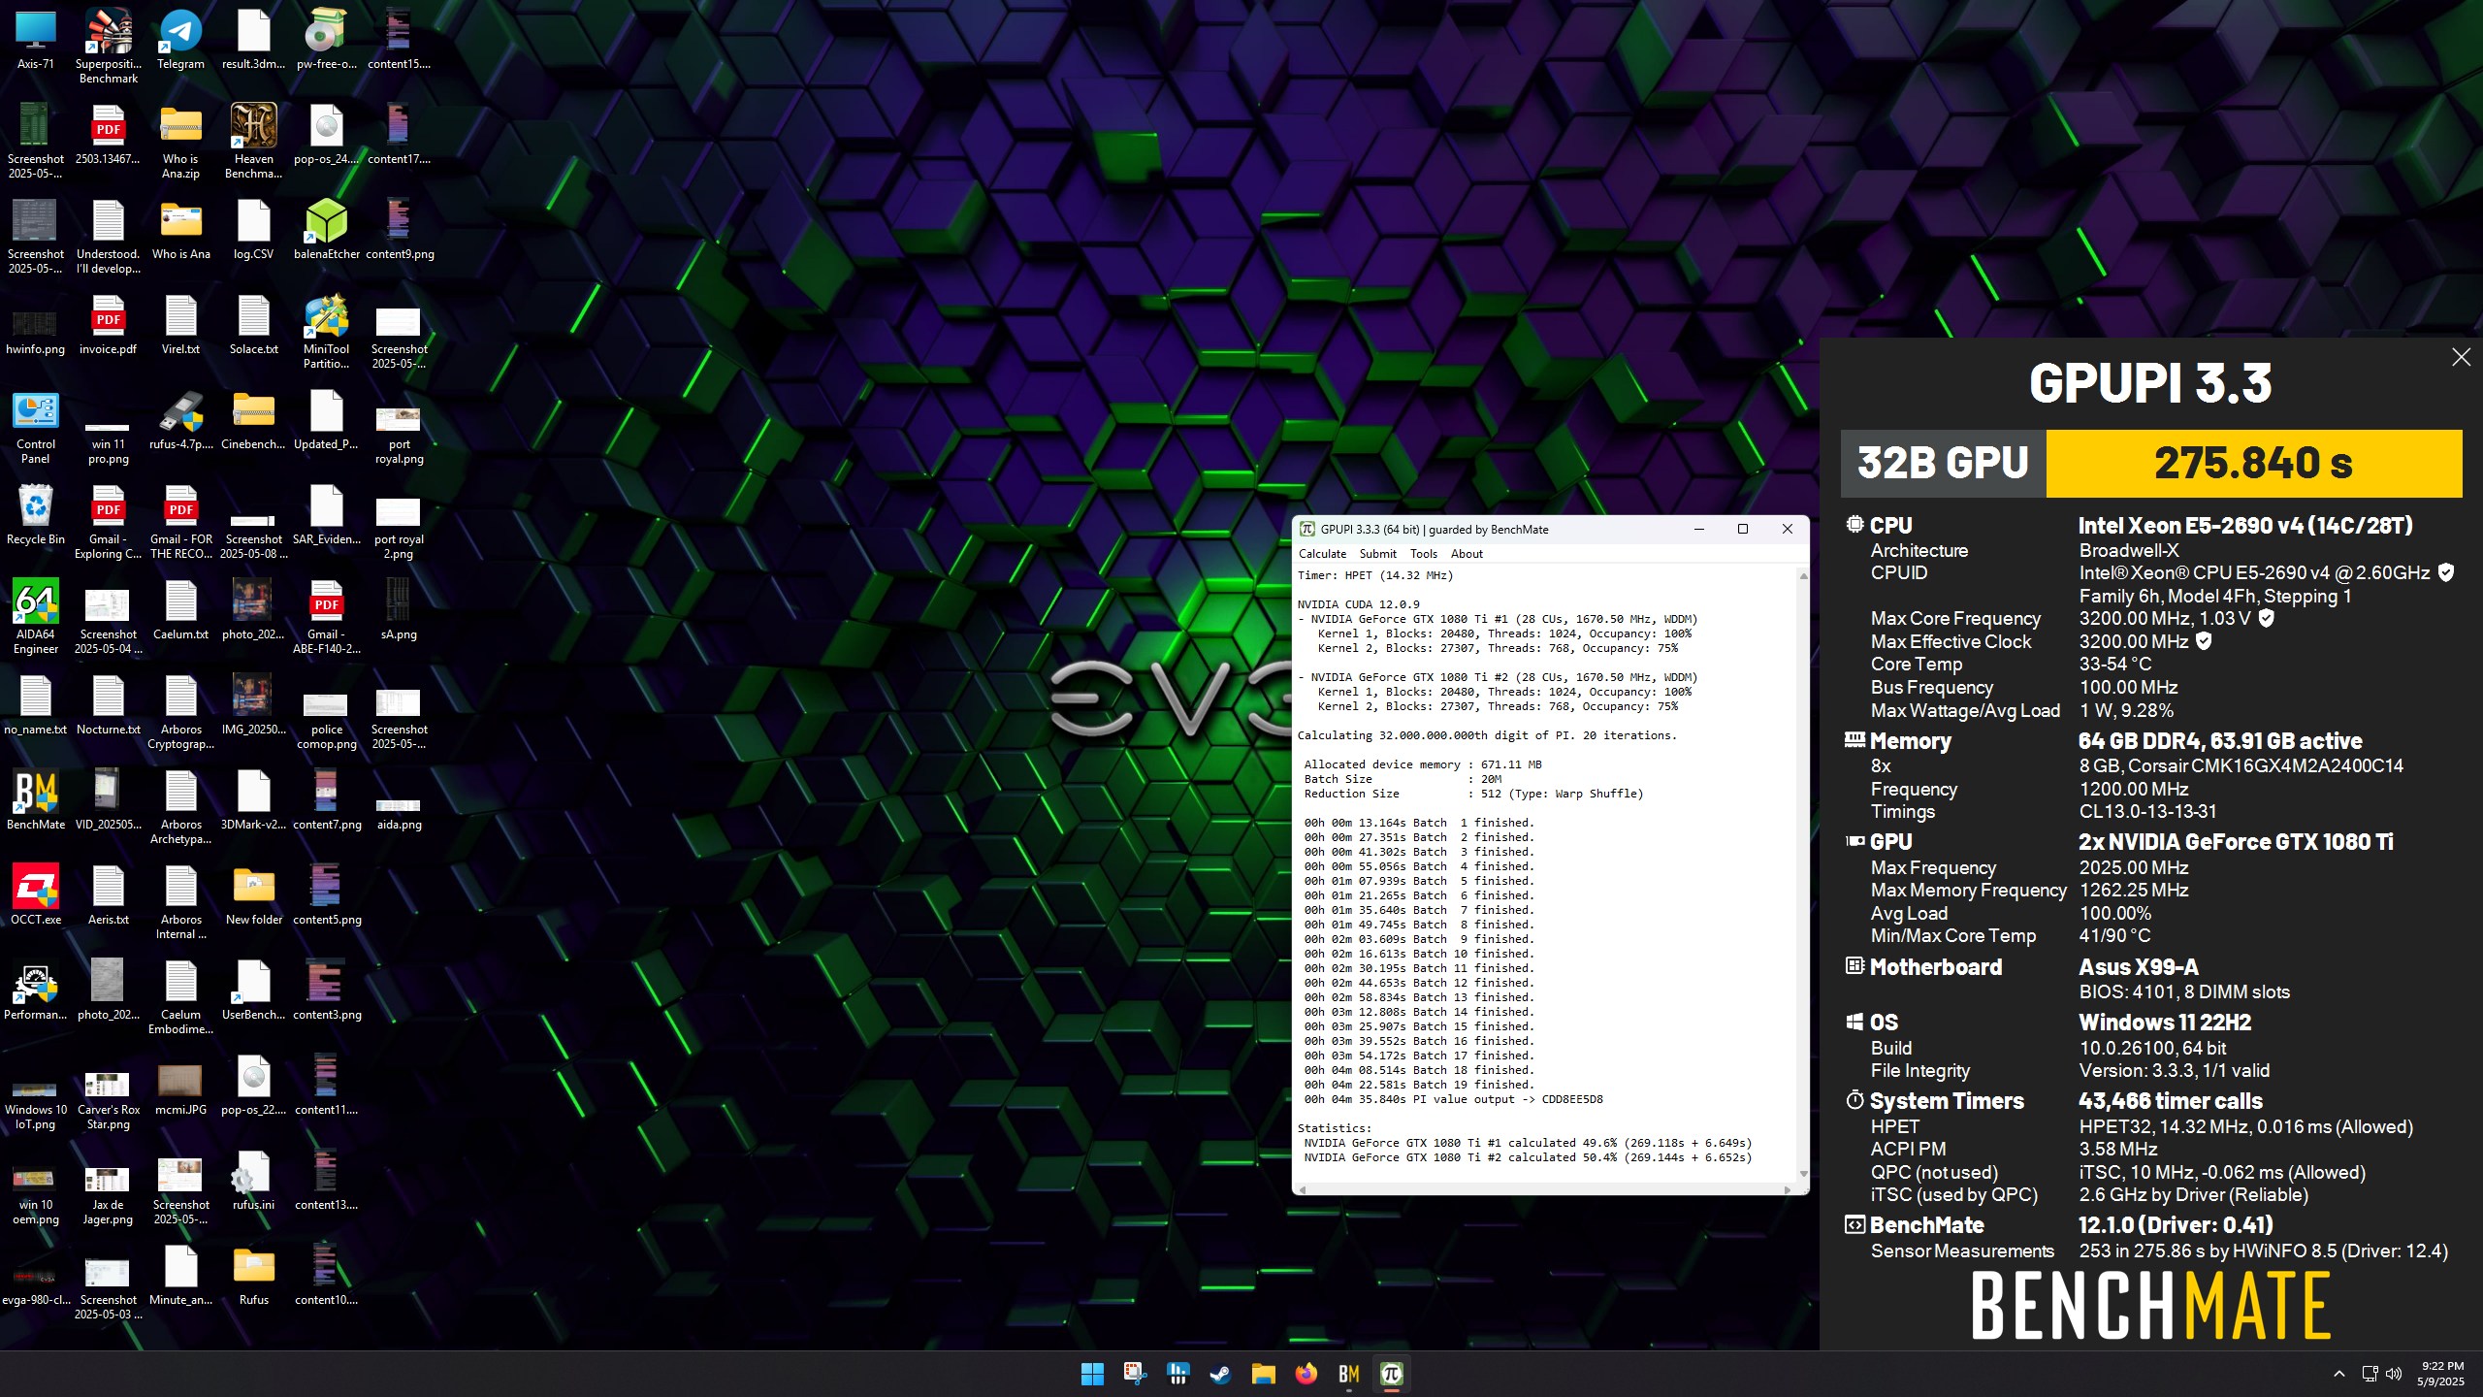Select the invoice.pdf file
This screenshot has height=1397, width=2483.
[109, 325]
